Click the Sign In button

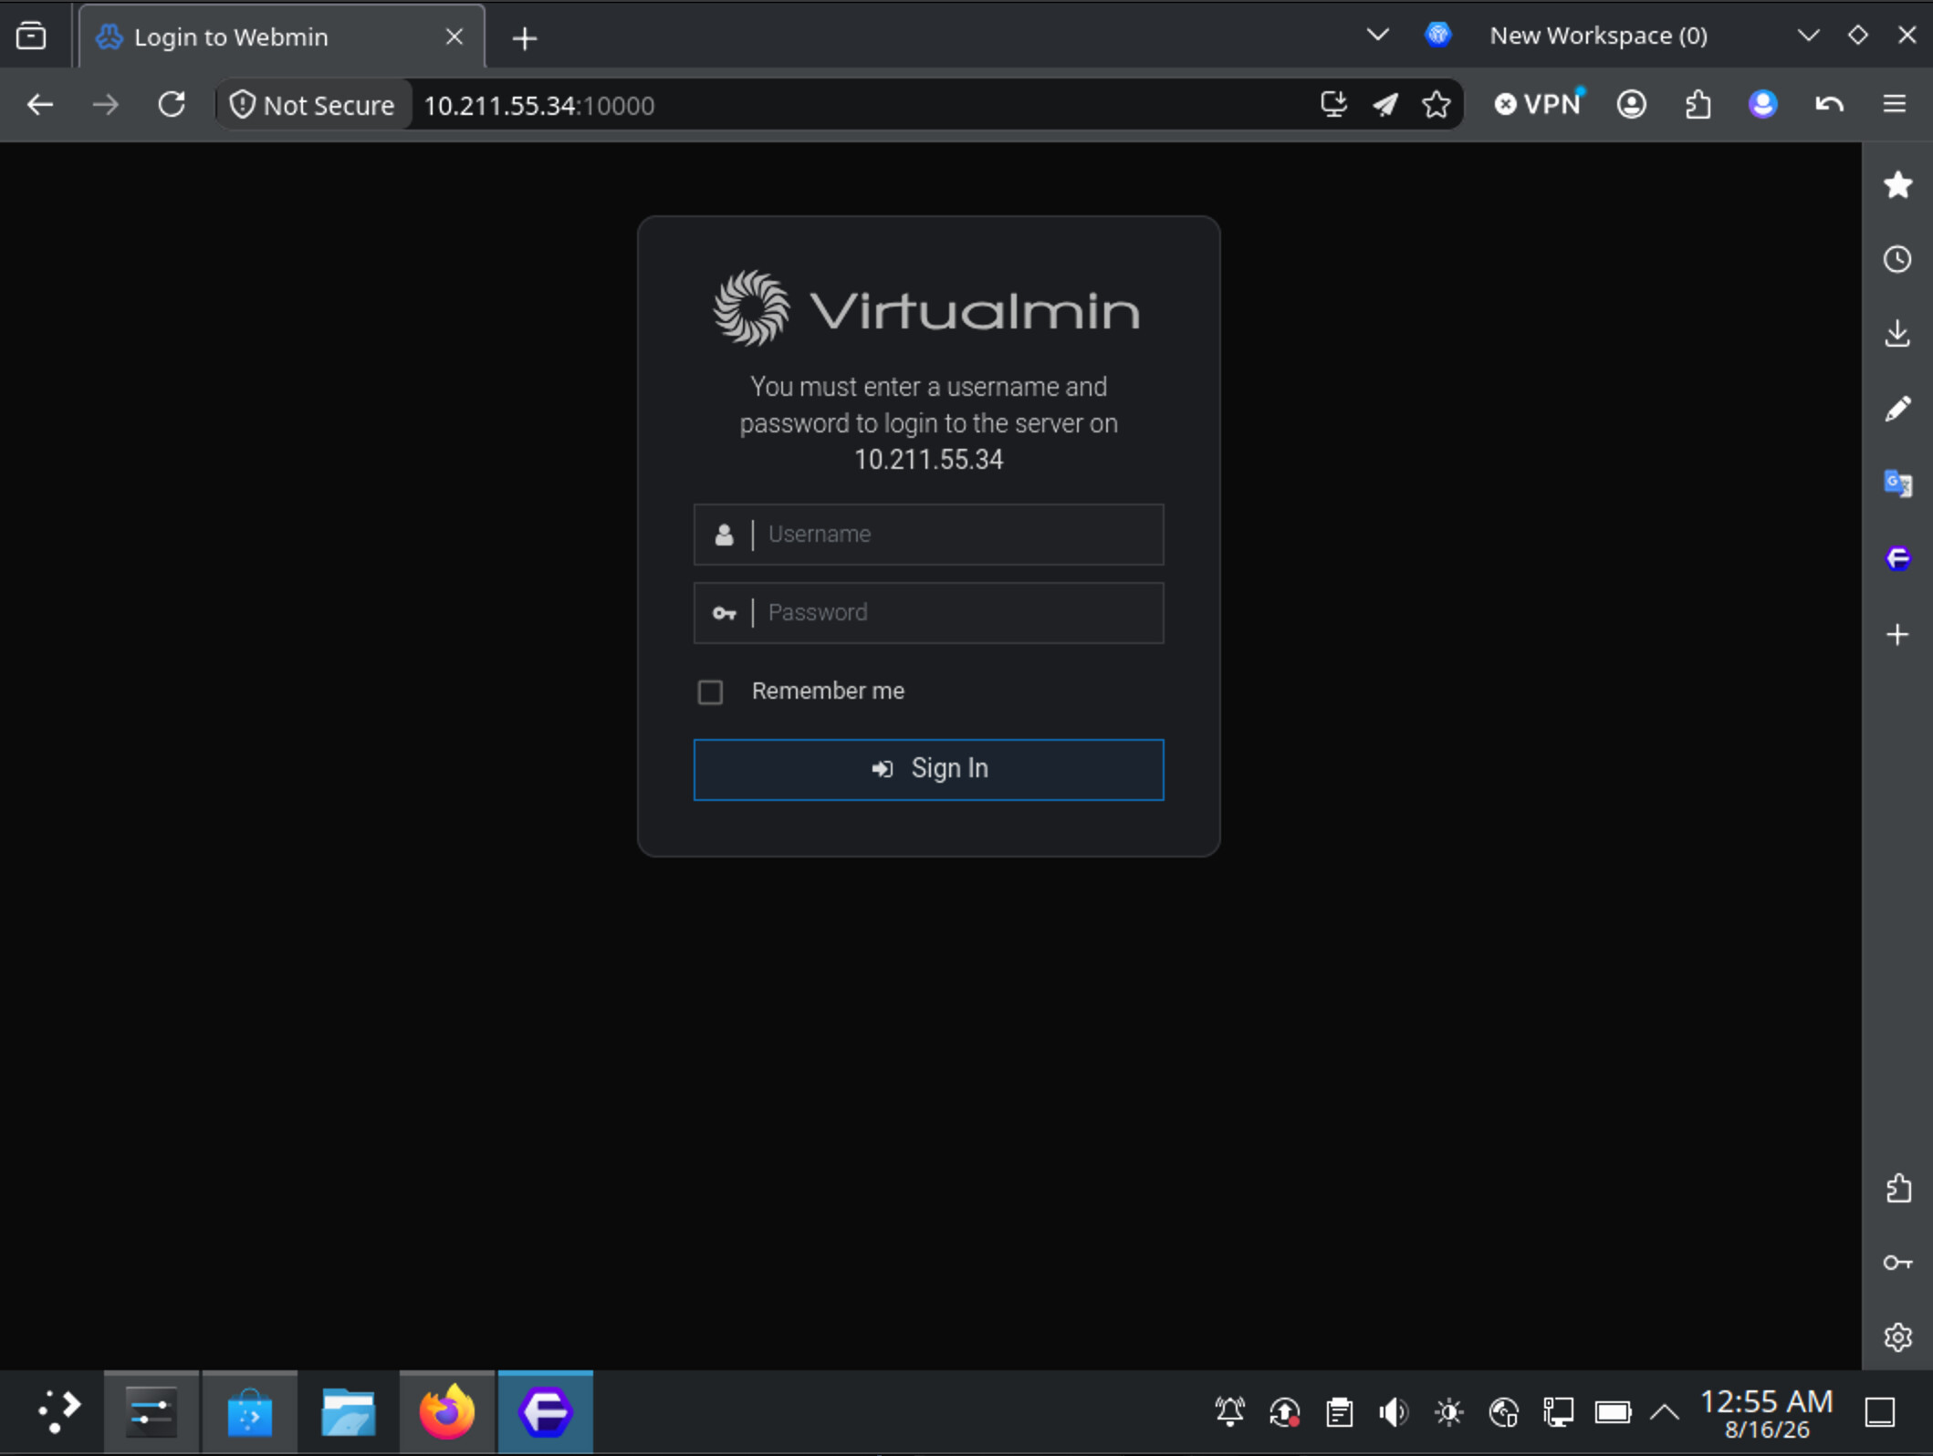[928, 770]
